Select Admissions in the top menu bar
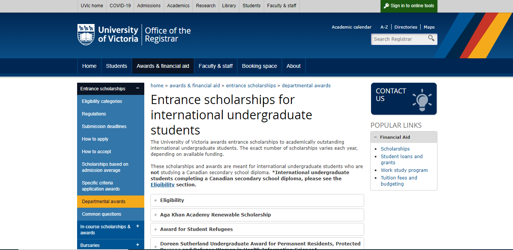The height and width of the screenshot is (250, 513). 148,6
